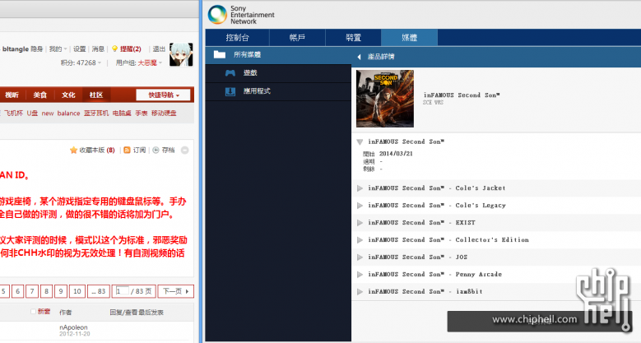Viewport: 641px width, 343px height.
Task: Click the 隐身 status link
Action: click(37, 49)
